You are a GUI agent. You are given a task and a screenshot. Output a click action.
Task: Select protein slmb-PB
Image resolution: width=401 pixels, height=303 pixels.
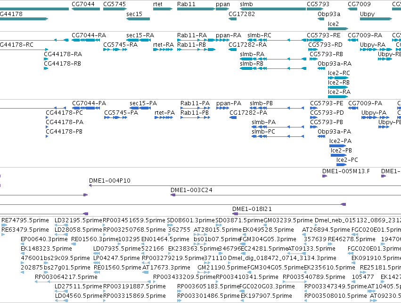pos(262,103)
